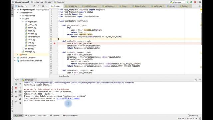
Task: Click the yellow warning marker atop the editor gutter
Action: point(201,10)
